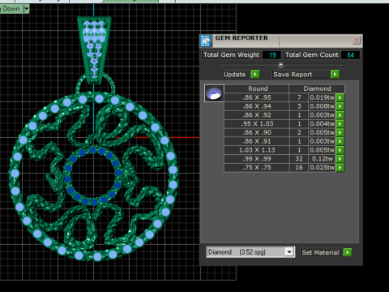Select the .86 X .92 size cell
The image size is (389, 292).
pos(257,115)
